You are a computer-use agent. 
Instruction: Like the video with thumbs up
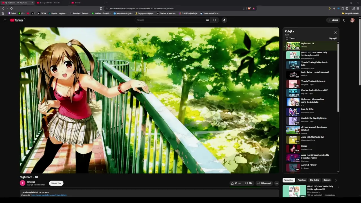(236, 183)
